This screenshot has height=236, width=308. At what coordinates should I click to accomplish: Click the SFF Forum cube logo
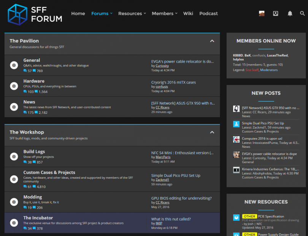pos(17,14)
